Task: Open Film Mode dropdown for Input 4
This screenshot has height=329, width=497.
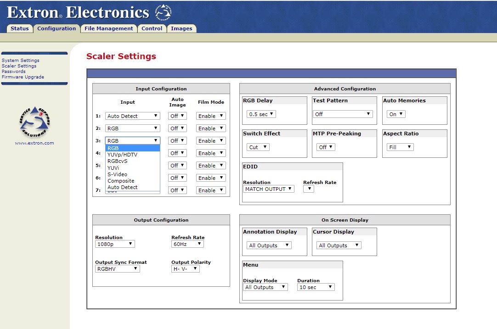Action: [x=211, y=153]
